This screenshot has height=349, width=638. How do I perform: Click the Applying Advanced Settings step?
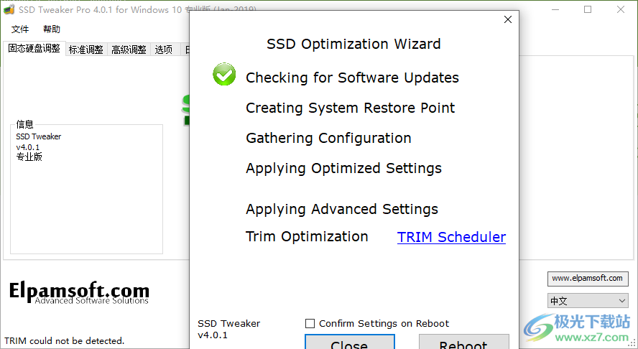(342, 209)
